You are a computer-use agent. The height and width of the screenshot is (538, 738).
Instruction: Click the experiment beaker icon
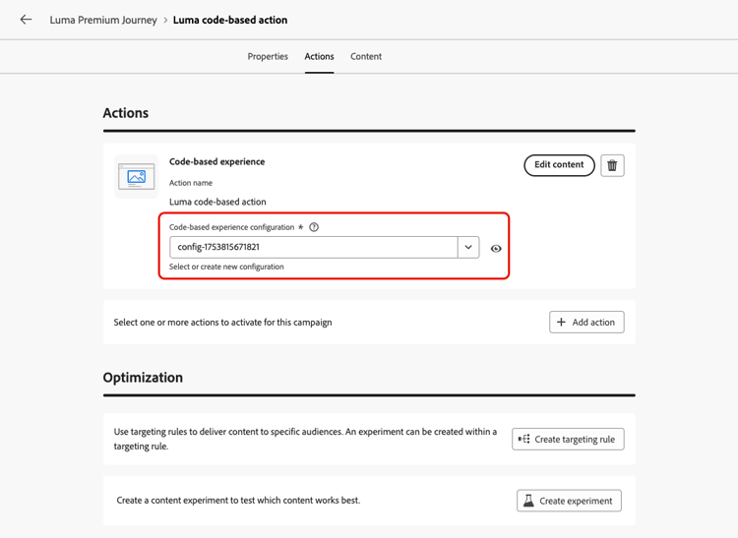[529, 501]
